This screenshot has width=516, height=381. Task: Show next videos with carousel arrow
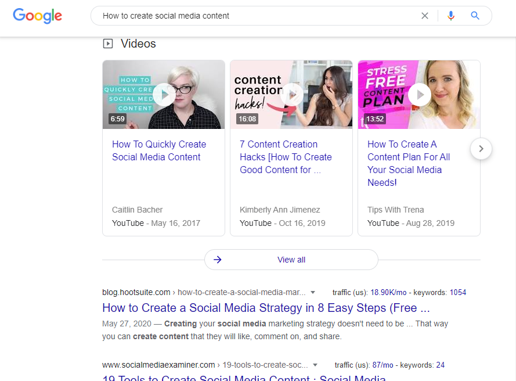click(481, 149)
